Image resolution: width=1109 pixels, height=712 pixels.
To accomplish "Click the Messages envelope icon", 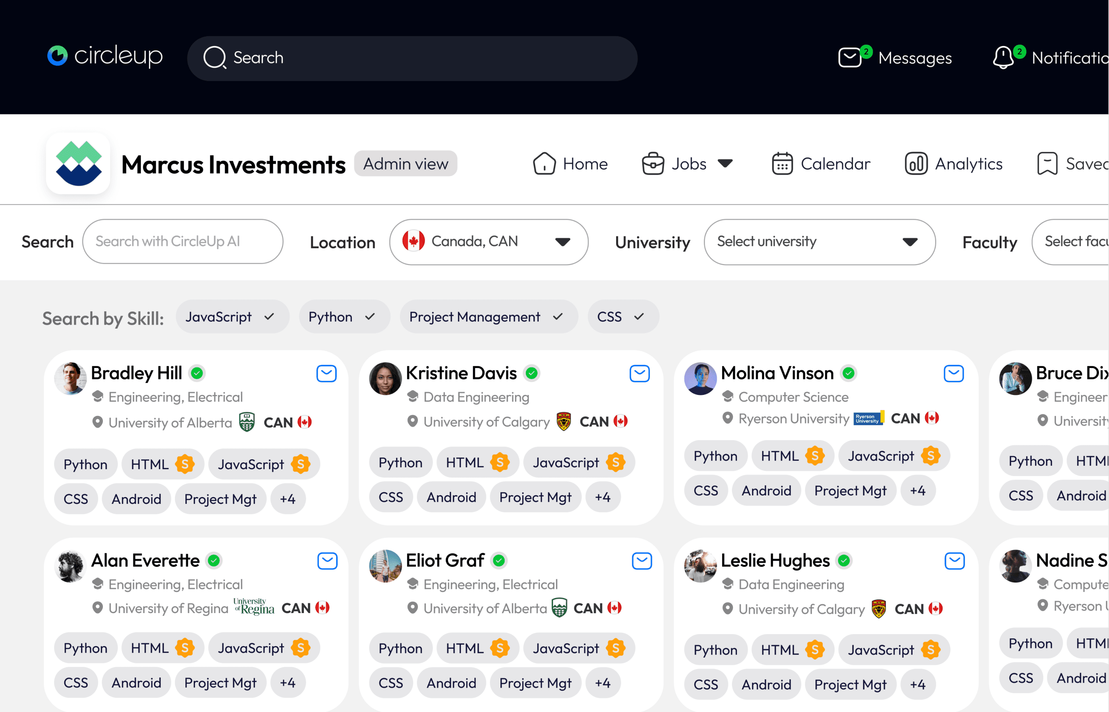I will click(x=849, y=58).
